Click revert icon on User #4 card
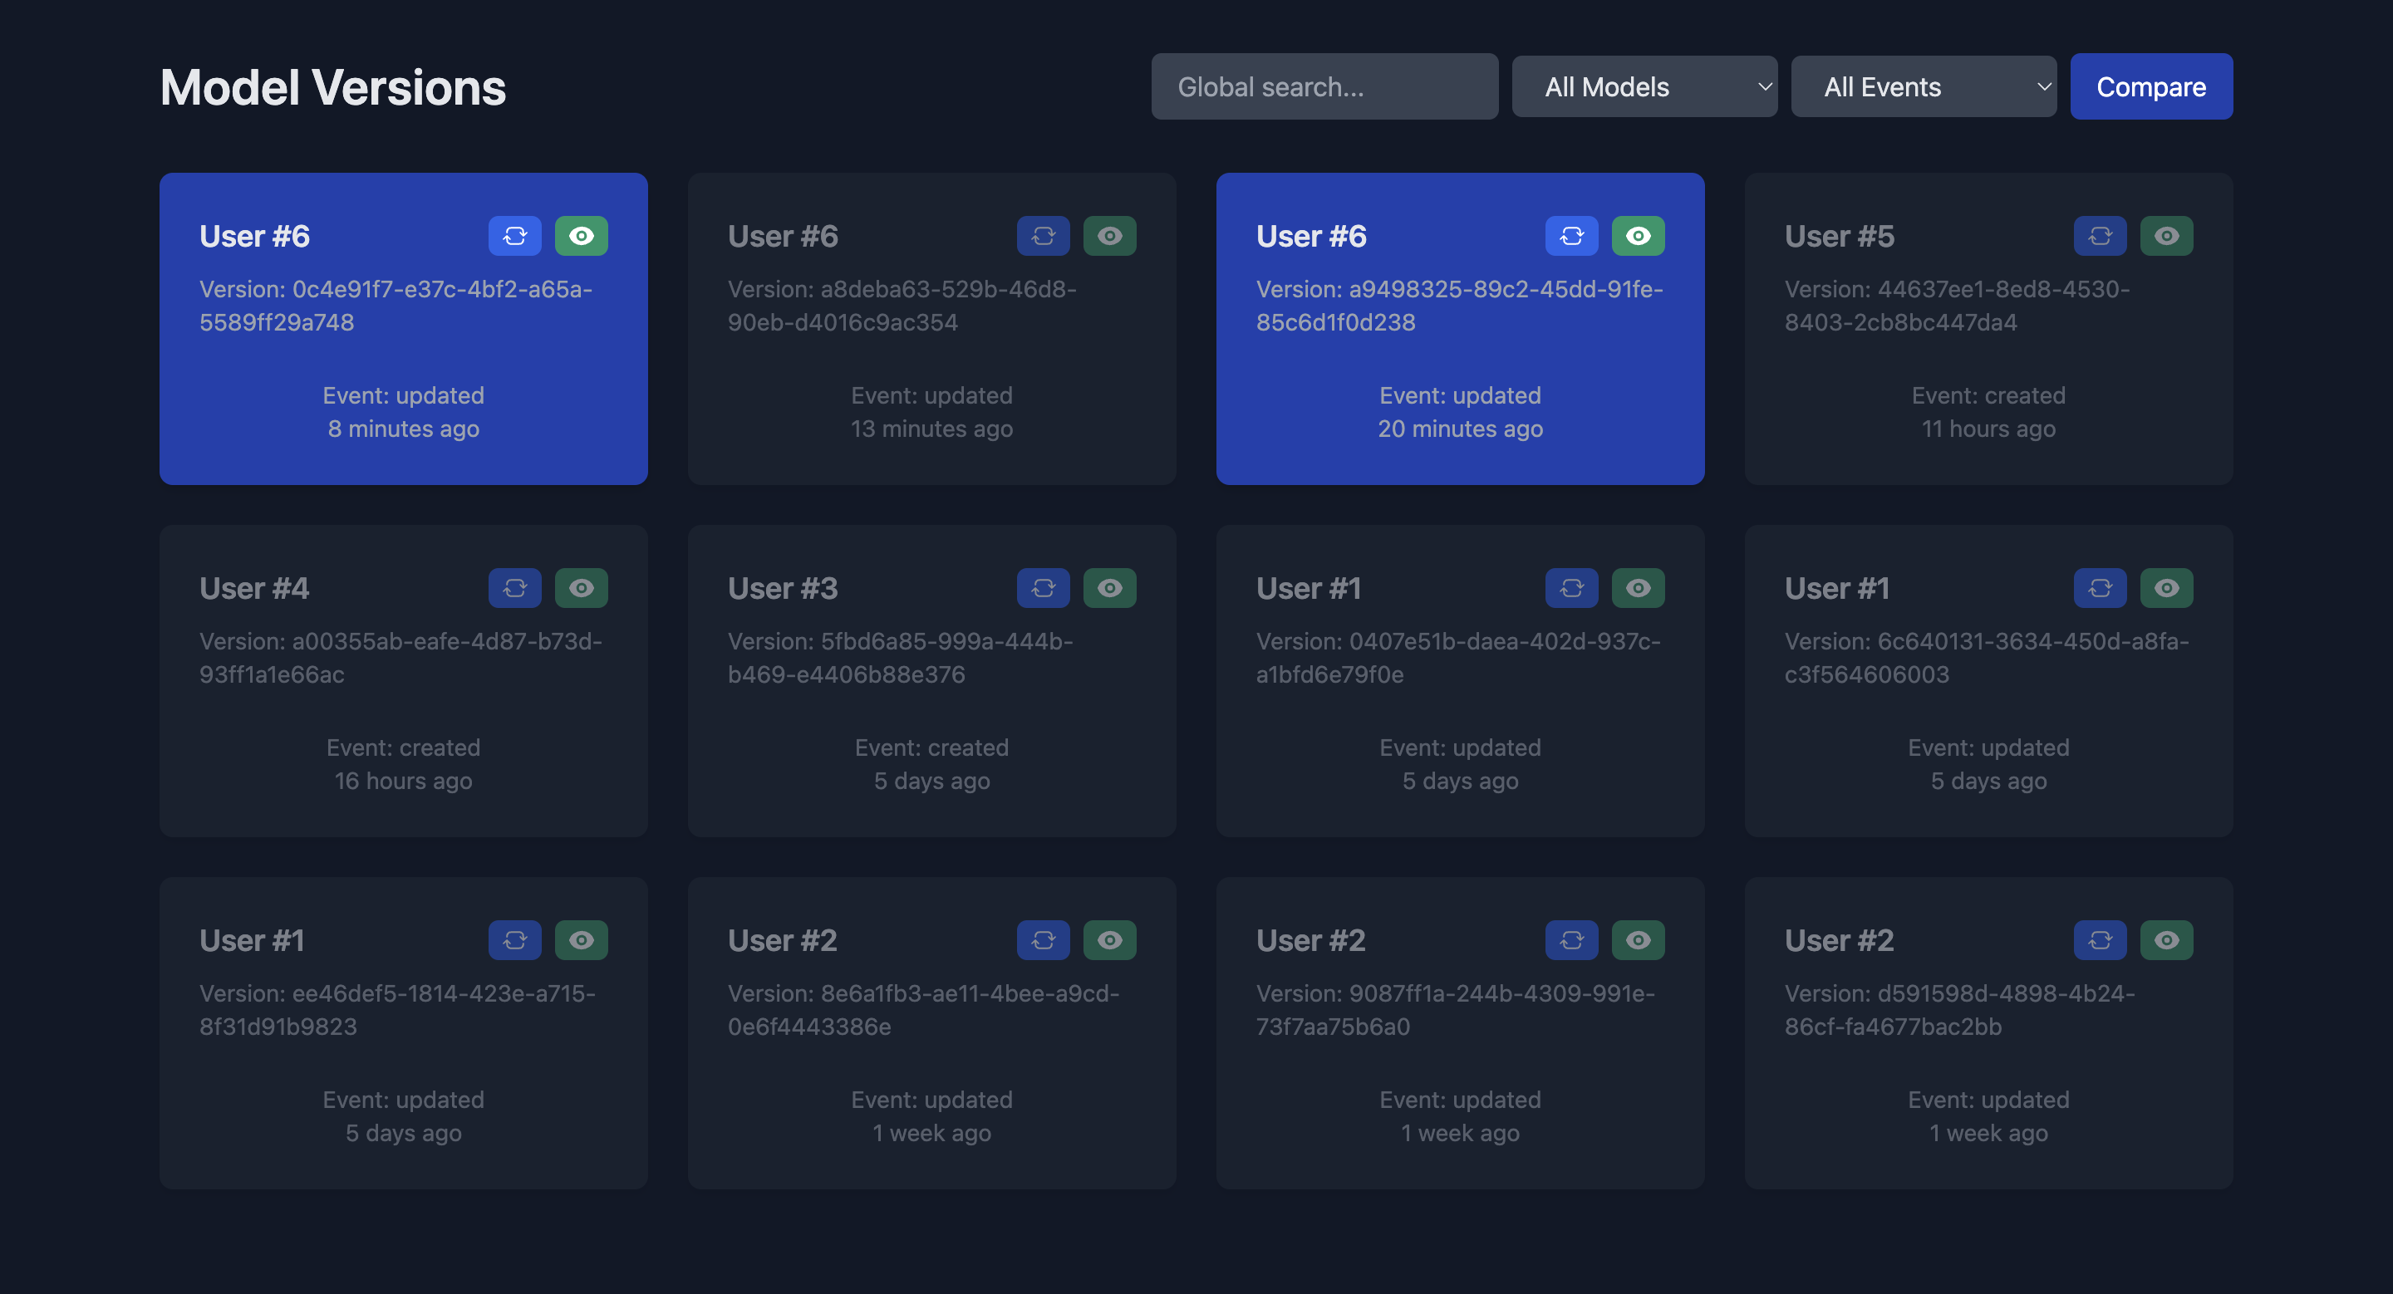2393x1294 pixels. click(x=514, y=587)
